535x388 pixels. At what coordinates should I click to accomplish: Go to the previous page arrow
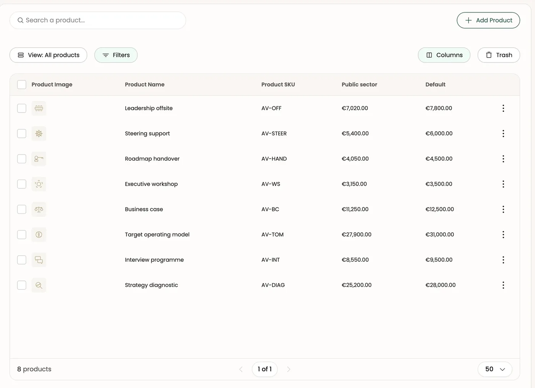click(241, 369)
